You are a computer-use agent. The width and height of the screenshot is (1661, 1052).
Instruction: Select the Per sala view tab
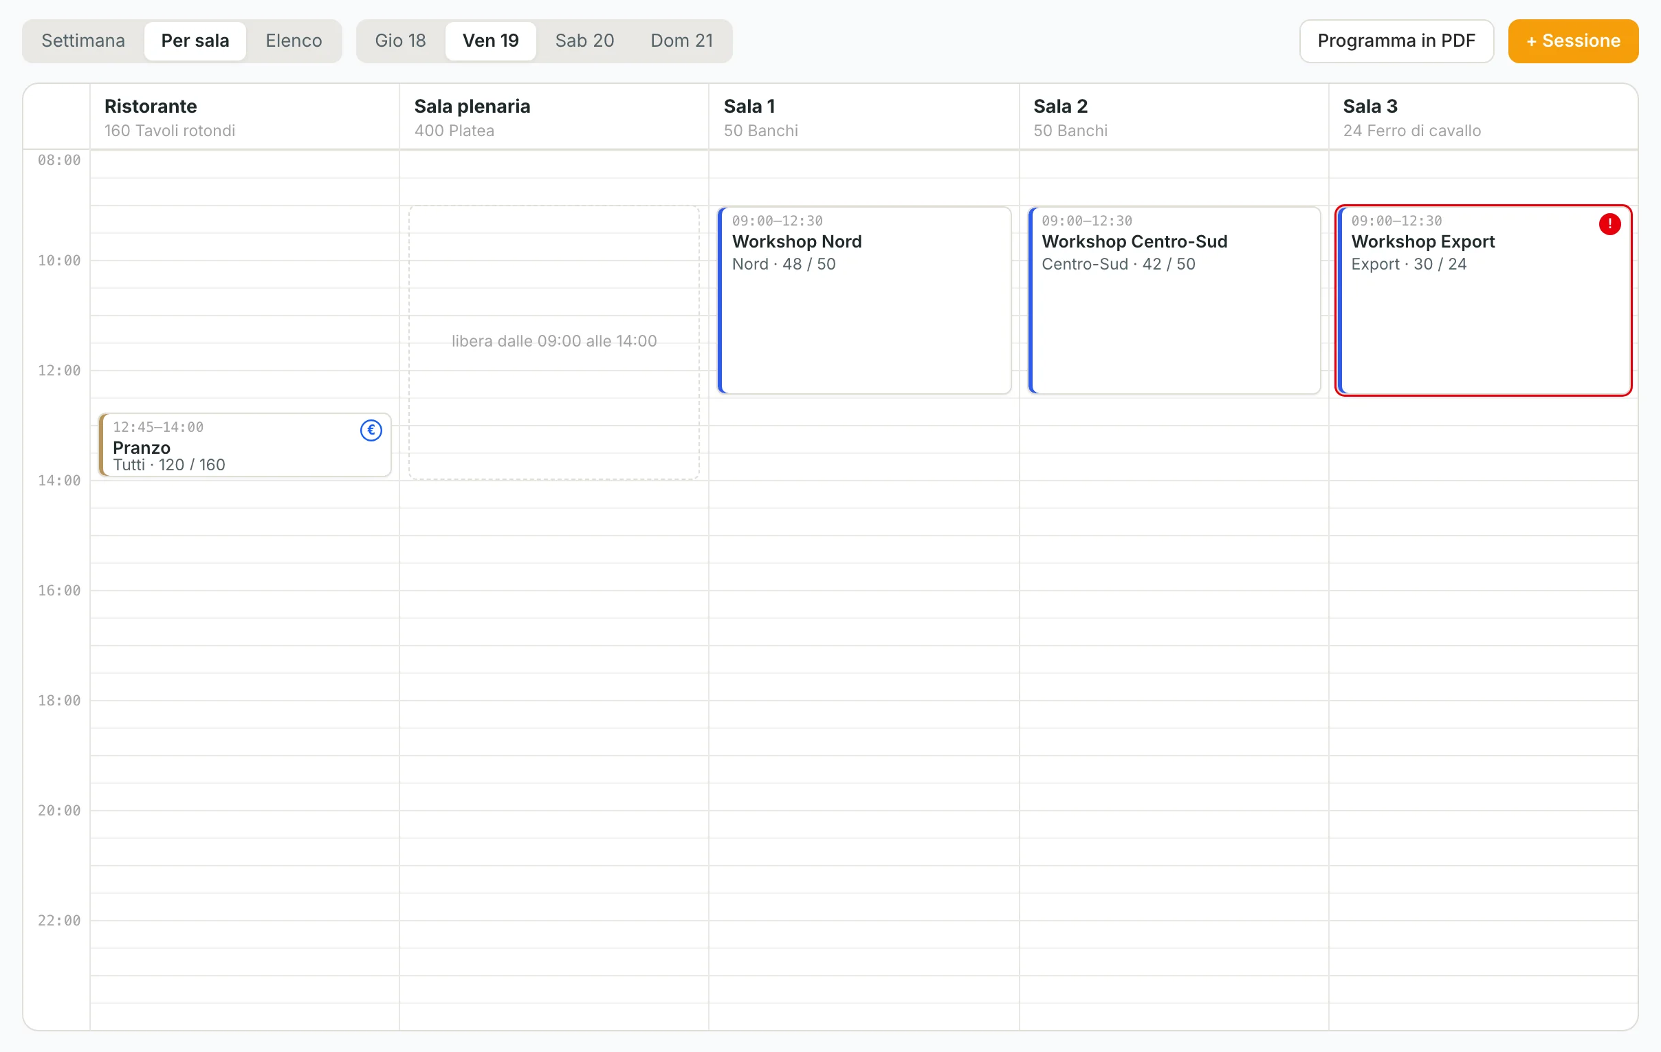(195, 41)
